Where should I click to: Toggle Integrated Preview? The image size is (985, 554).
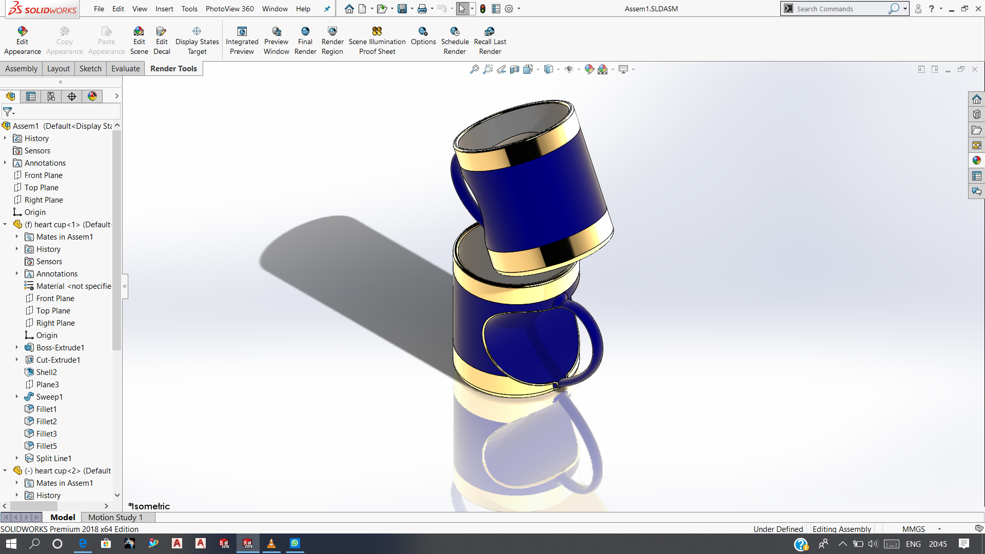tap(242, 41)
